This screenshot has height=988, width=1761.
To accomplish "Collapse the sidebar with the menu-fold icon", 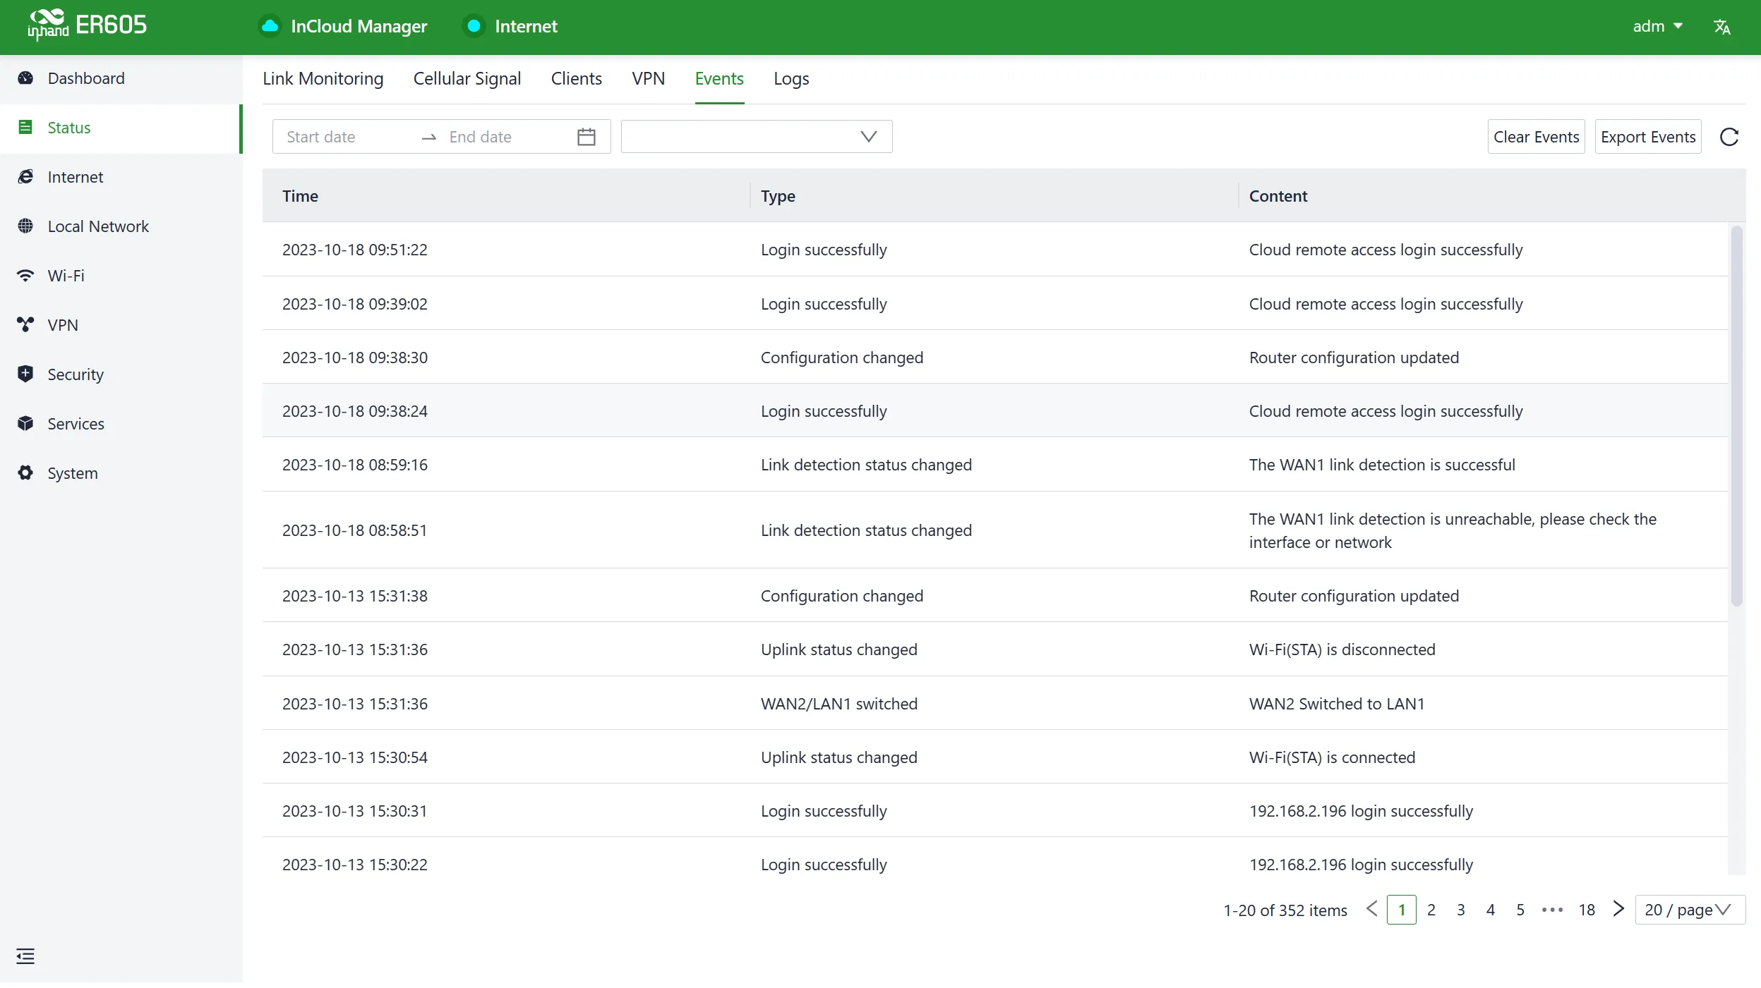I will click(25, 956).
